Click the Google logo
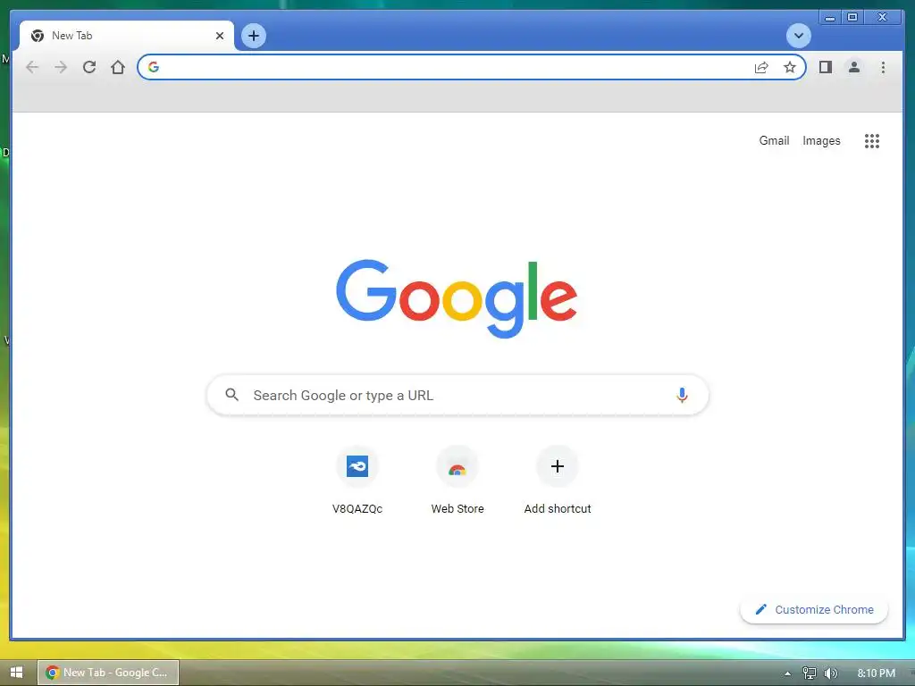The height and width of the screenshot is (686, 915). (457, 298)
